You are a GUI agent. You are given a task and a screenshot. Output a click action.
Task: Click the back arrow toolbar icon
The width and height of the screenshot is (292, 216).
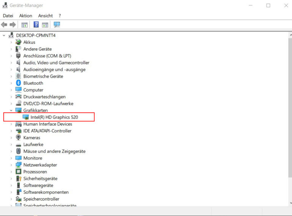(4, 25)
